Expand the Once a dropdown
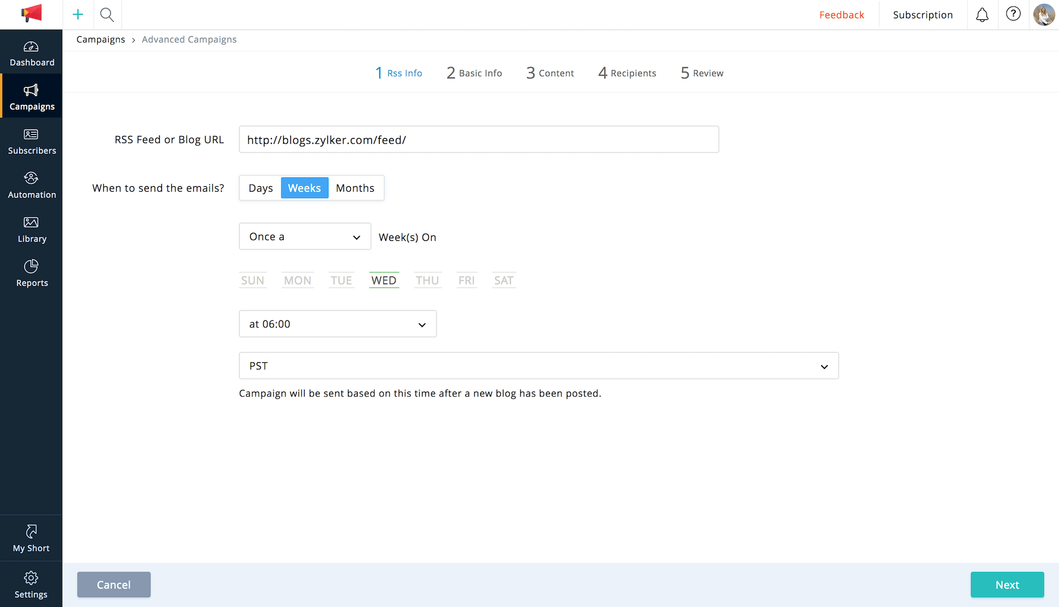 pos(305,237)
